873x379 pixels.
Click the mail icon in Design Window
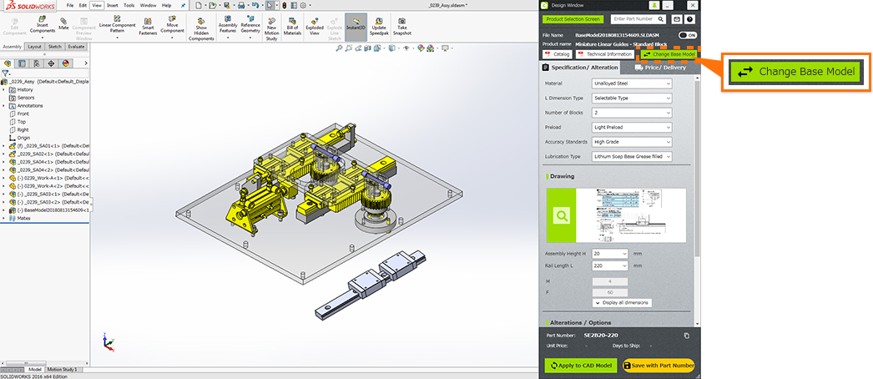[677, 19]
